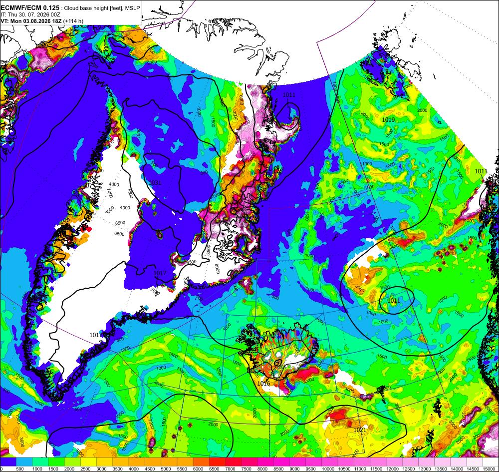
Task: Click the 500 value on the legend scale
Action: (20, 469)
